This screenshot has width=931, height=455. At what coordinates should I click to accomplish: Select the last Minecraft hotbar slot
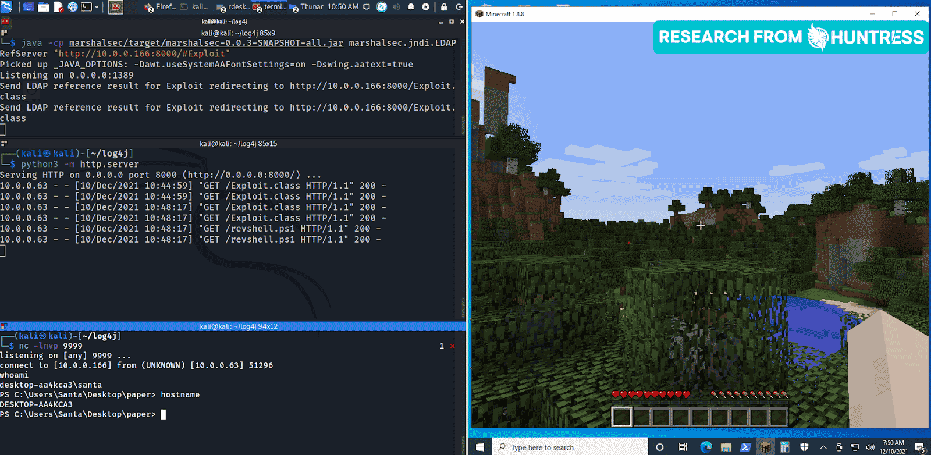(x=778, y=417)
